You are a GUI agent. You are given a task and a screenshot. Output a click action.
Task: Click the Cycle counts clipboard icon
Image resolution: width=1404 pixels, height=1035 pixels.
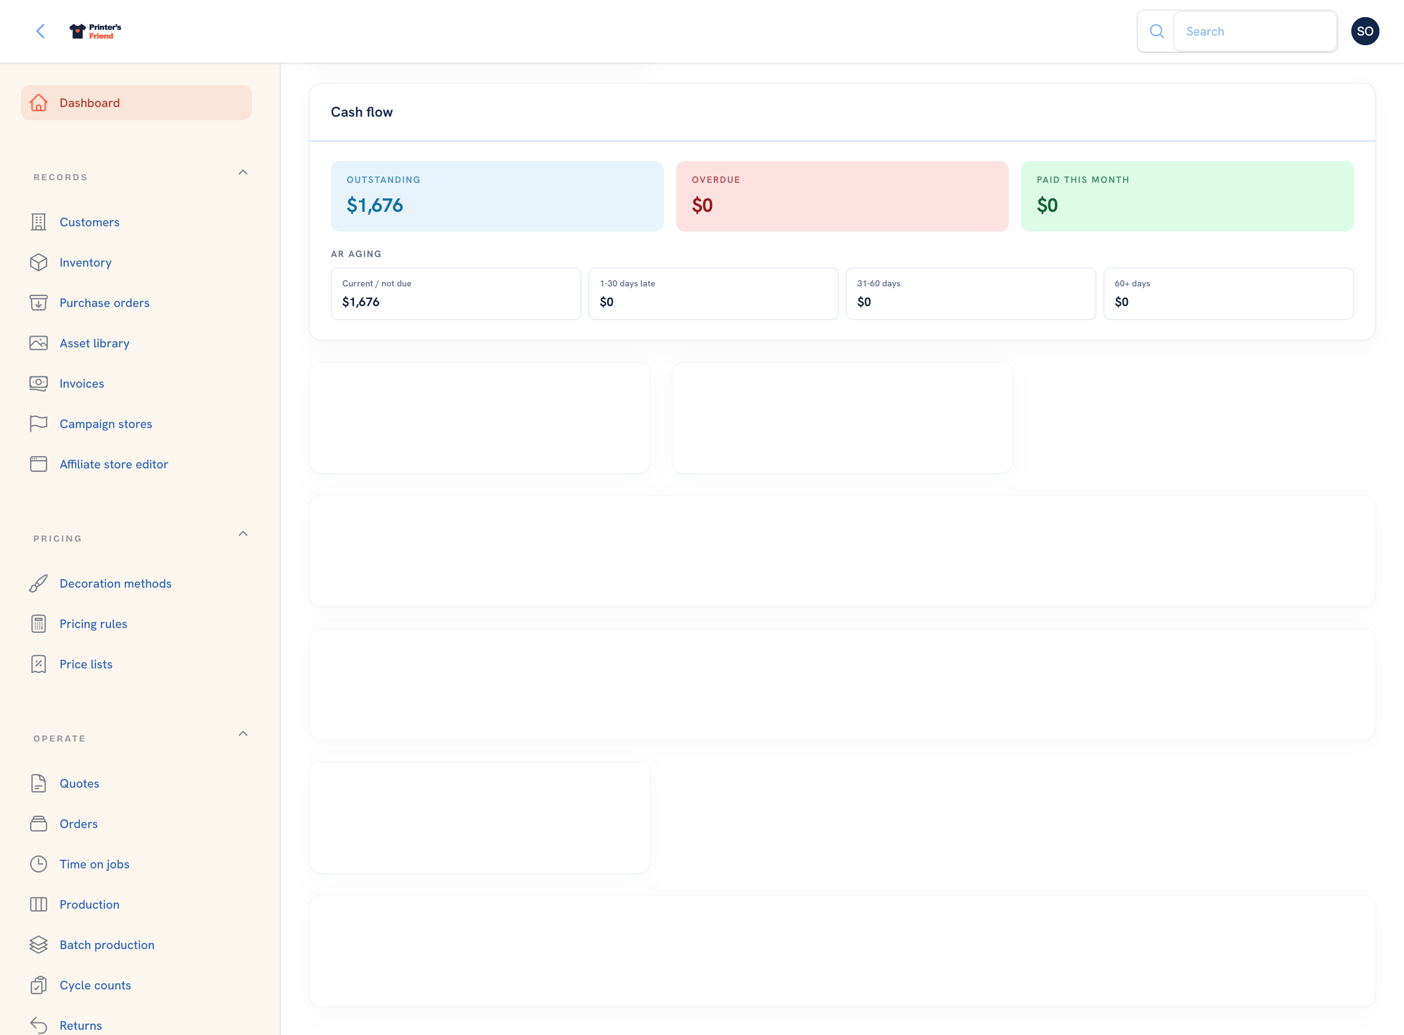(x=39, y=985)
